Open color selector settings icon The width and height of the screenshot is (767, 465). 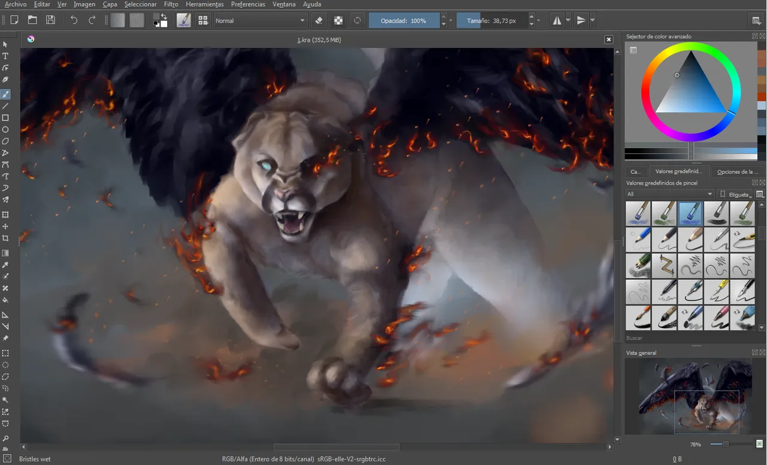click(x=633, y=50)
